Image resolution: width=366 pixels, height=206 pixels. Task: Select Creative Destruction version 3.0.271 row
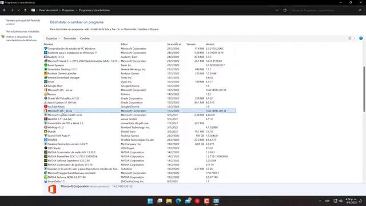(140, 144)
